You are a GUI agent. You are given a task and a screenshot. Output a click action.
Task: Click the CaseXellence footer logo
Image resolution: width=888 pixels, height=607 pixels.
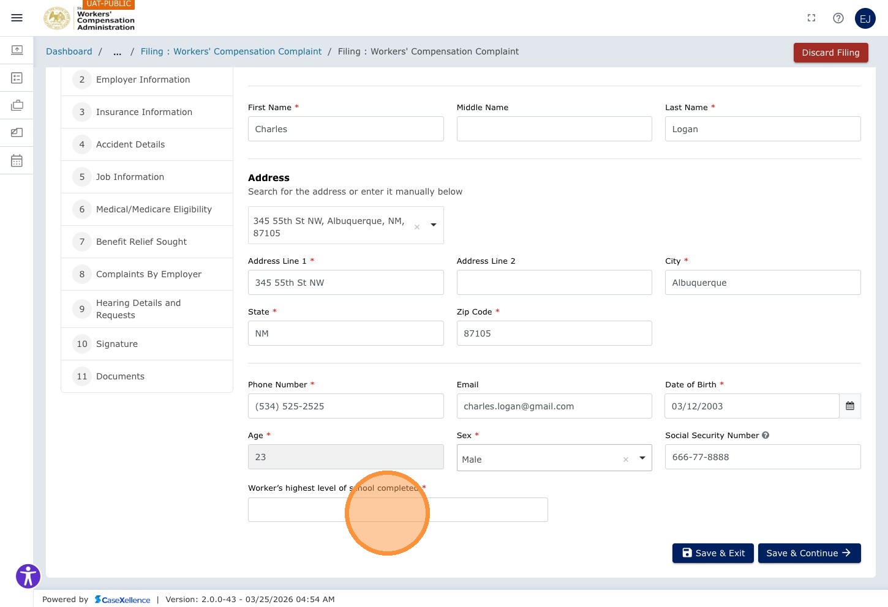coord(122,600)
